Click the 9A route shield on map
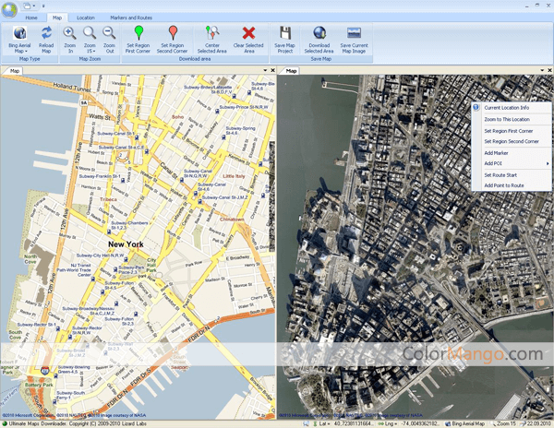Viewport: 554px width, 428px height. point(83,103)
